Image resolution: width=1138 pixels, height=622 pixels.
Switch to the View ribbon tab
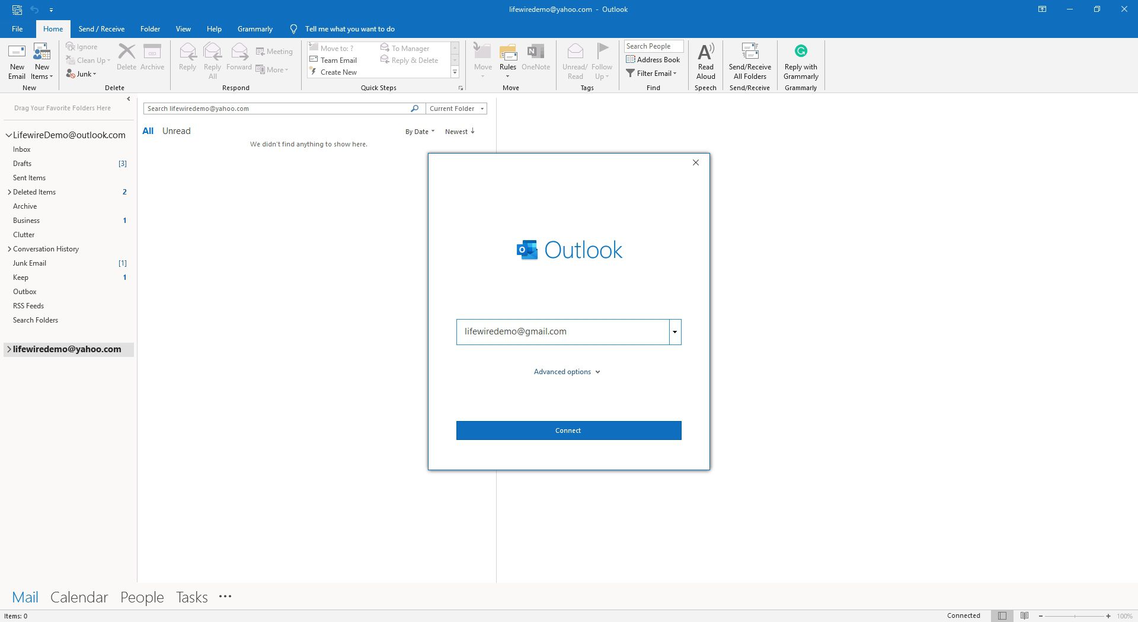(x=183, y=29)
